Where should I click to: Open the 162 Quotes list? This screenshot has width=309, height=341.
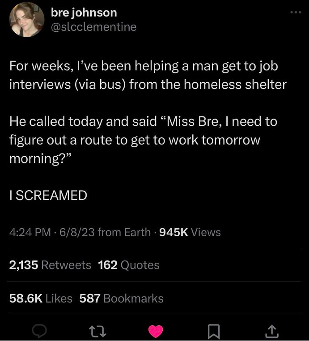tap(129, 265)
